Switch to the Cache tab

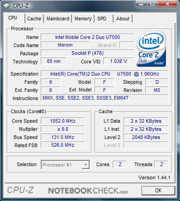point(34,19)
